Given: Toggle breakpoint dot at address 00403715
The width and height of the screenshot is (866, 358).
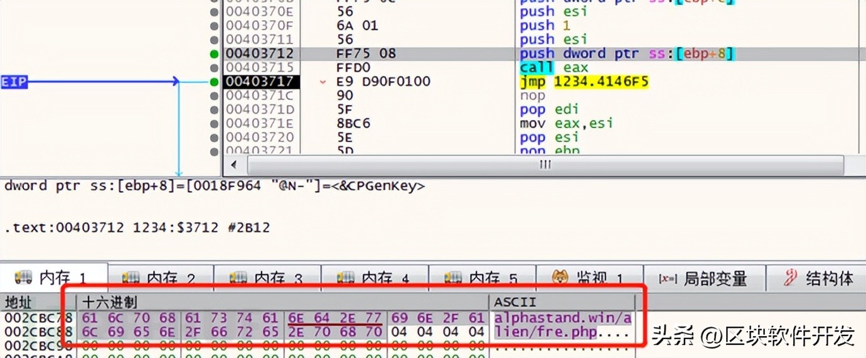Looking at the screenshot, I should pos(215,68).
